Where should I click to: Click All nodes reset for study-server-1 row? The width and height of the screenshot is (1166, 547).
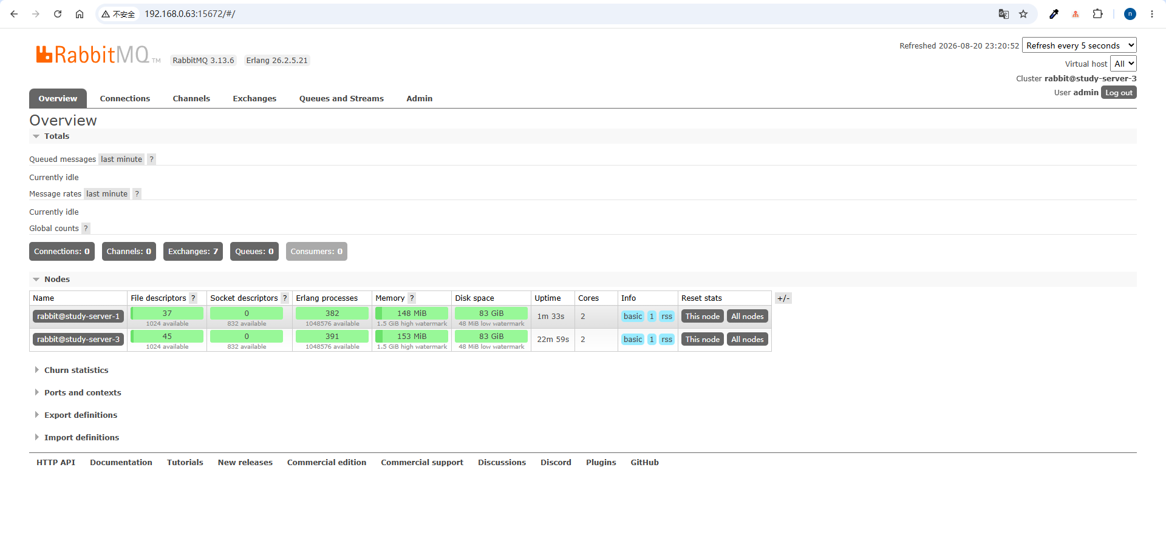pos(748,317)
